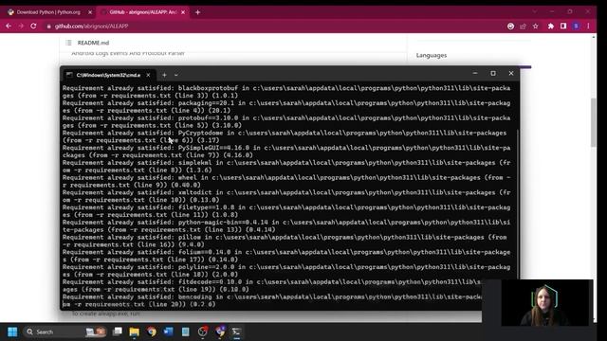Click the README.md heading text
This screenshot has height=341, width=607.
[x=93, y=43]
